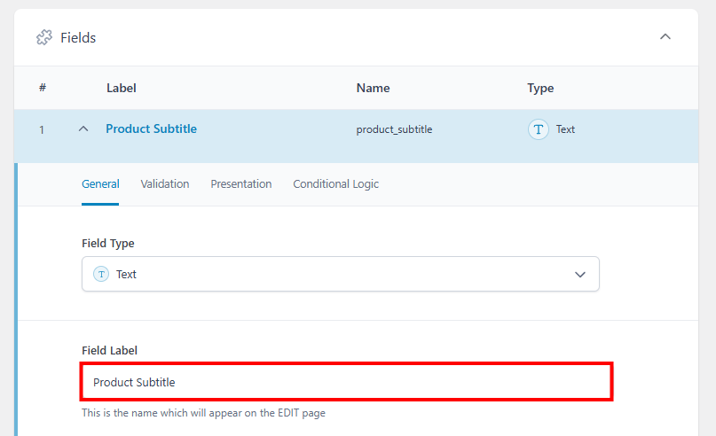Collapse the Fields panel with top chevron
This screenshot has height=436, width=716.
pyautogui.click(x=665, y=37)
